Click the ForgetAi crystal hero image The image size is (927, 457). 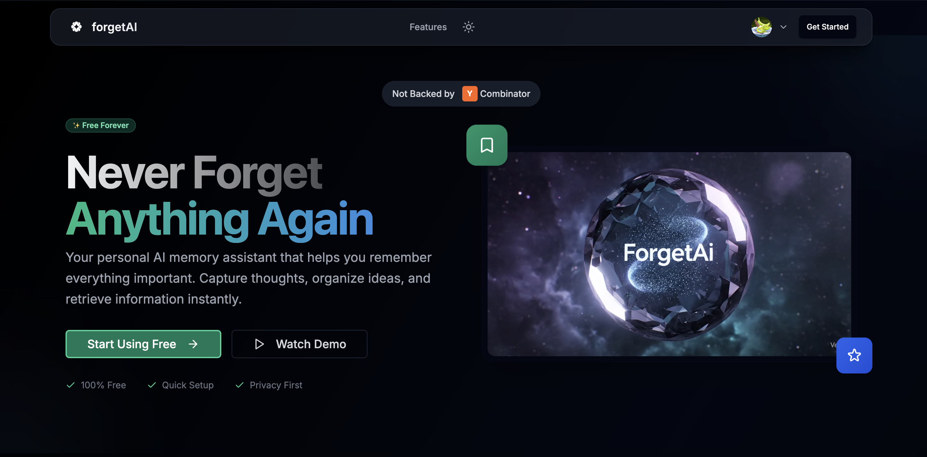point(669,254)
